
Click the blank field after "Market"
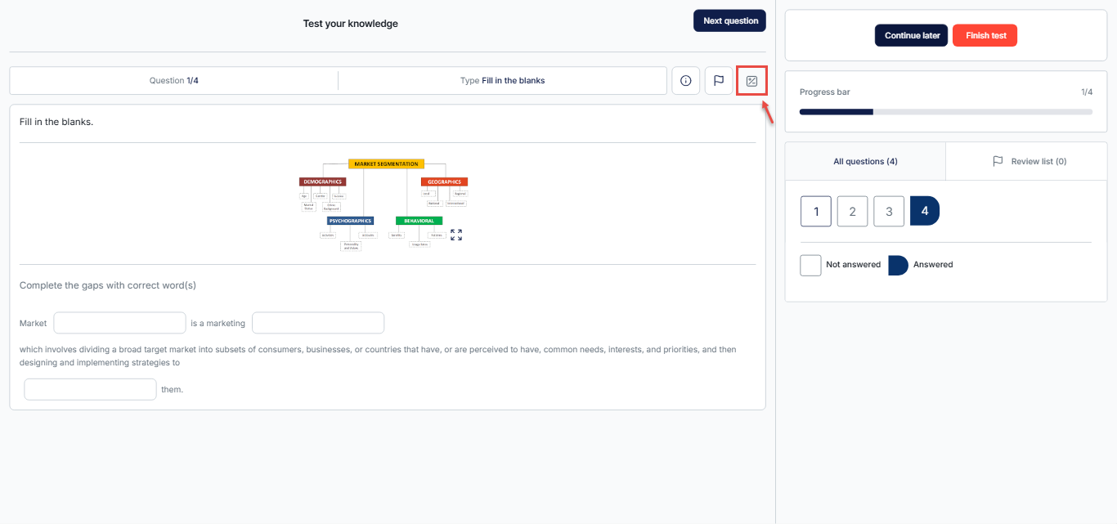(x=119, y=323)
